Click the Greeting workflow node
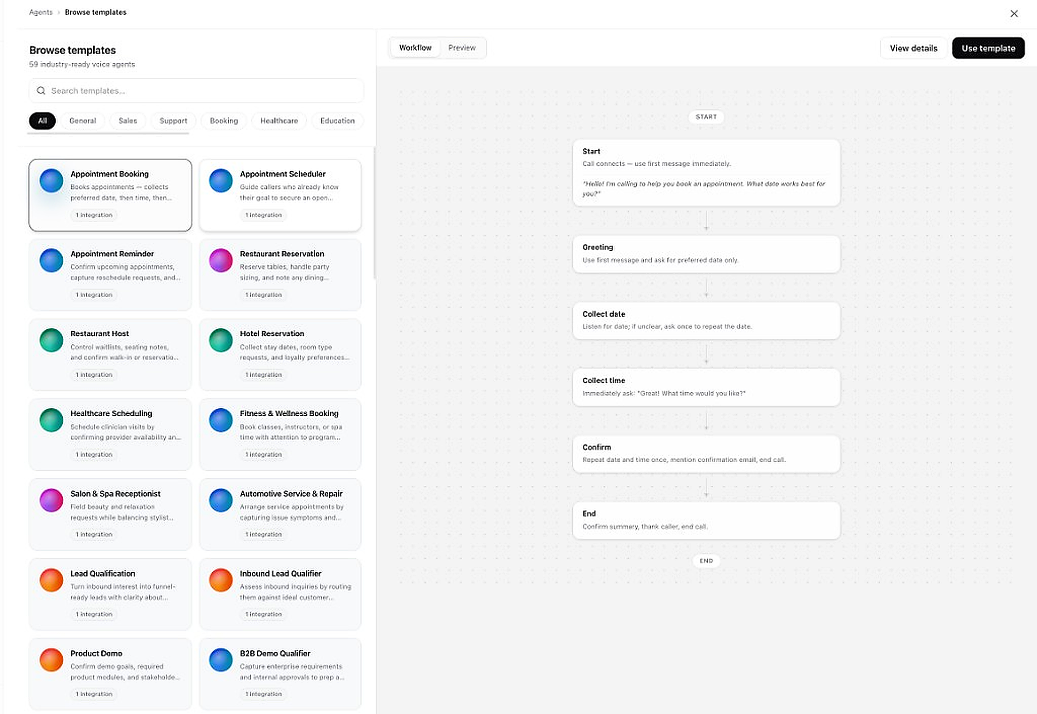Image resolution: width=1037 pixels, height=714 pixels. click(x=706, y=254)
